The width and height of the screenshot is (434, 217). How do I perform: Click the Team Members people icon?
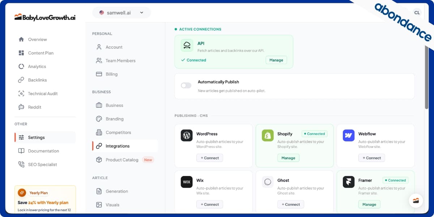99,61
